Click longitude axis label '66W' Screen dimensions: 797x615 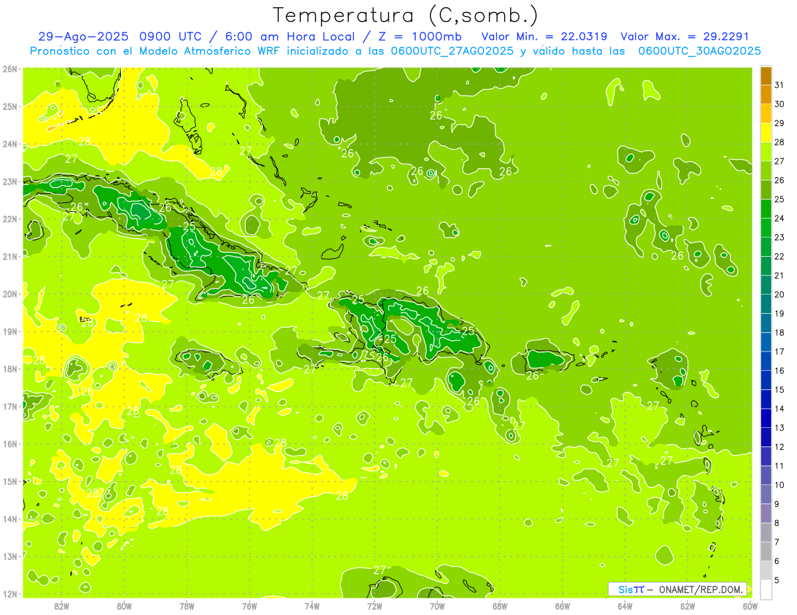pyautogui.click(x=562, y=605)
